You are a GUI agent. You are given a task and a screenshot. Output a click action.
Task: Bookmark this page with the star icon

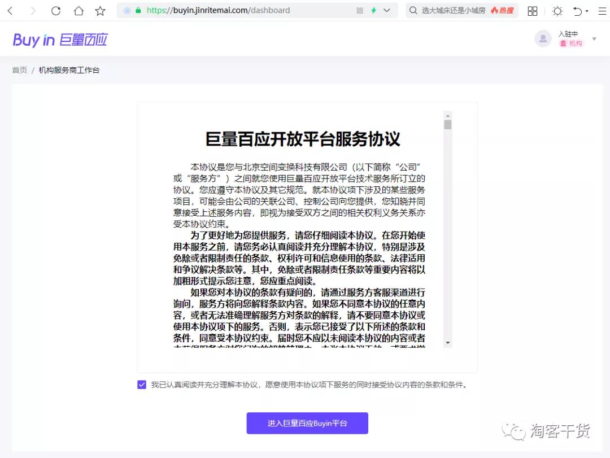pos(101,11)
